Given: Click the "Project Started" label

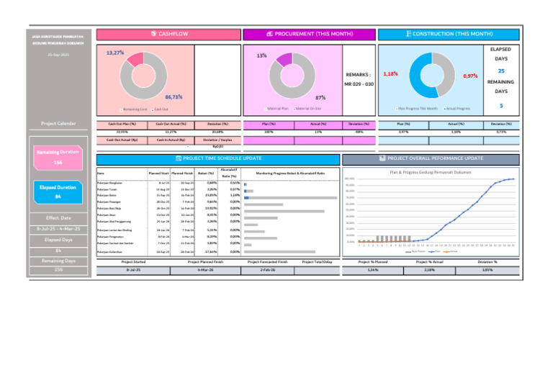Looking at the screenshot, I should pos(133,262).
